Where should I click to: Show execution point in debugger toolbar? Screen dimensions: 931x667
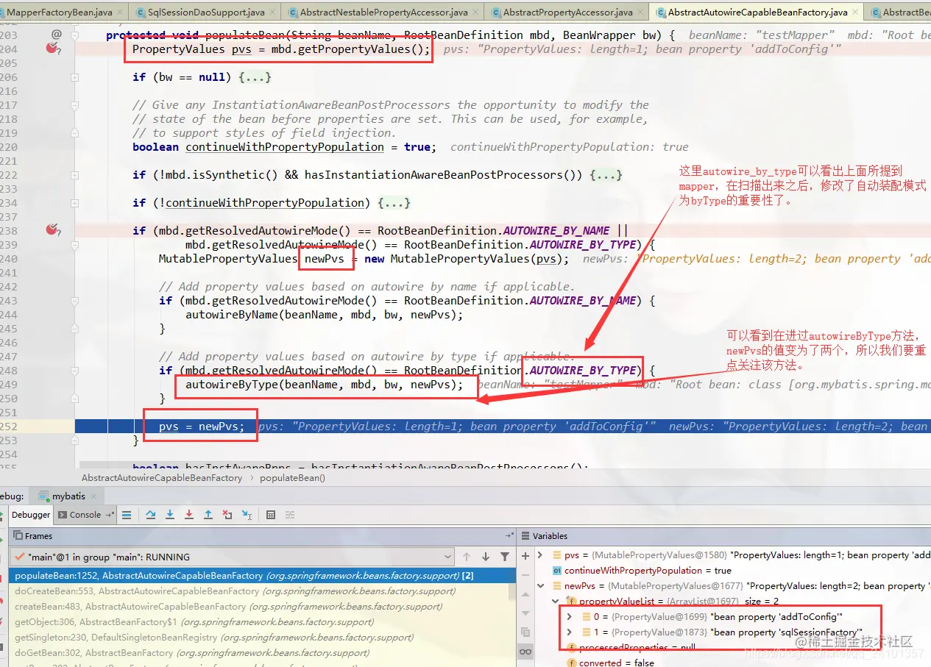(x=127, y=515)
